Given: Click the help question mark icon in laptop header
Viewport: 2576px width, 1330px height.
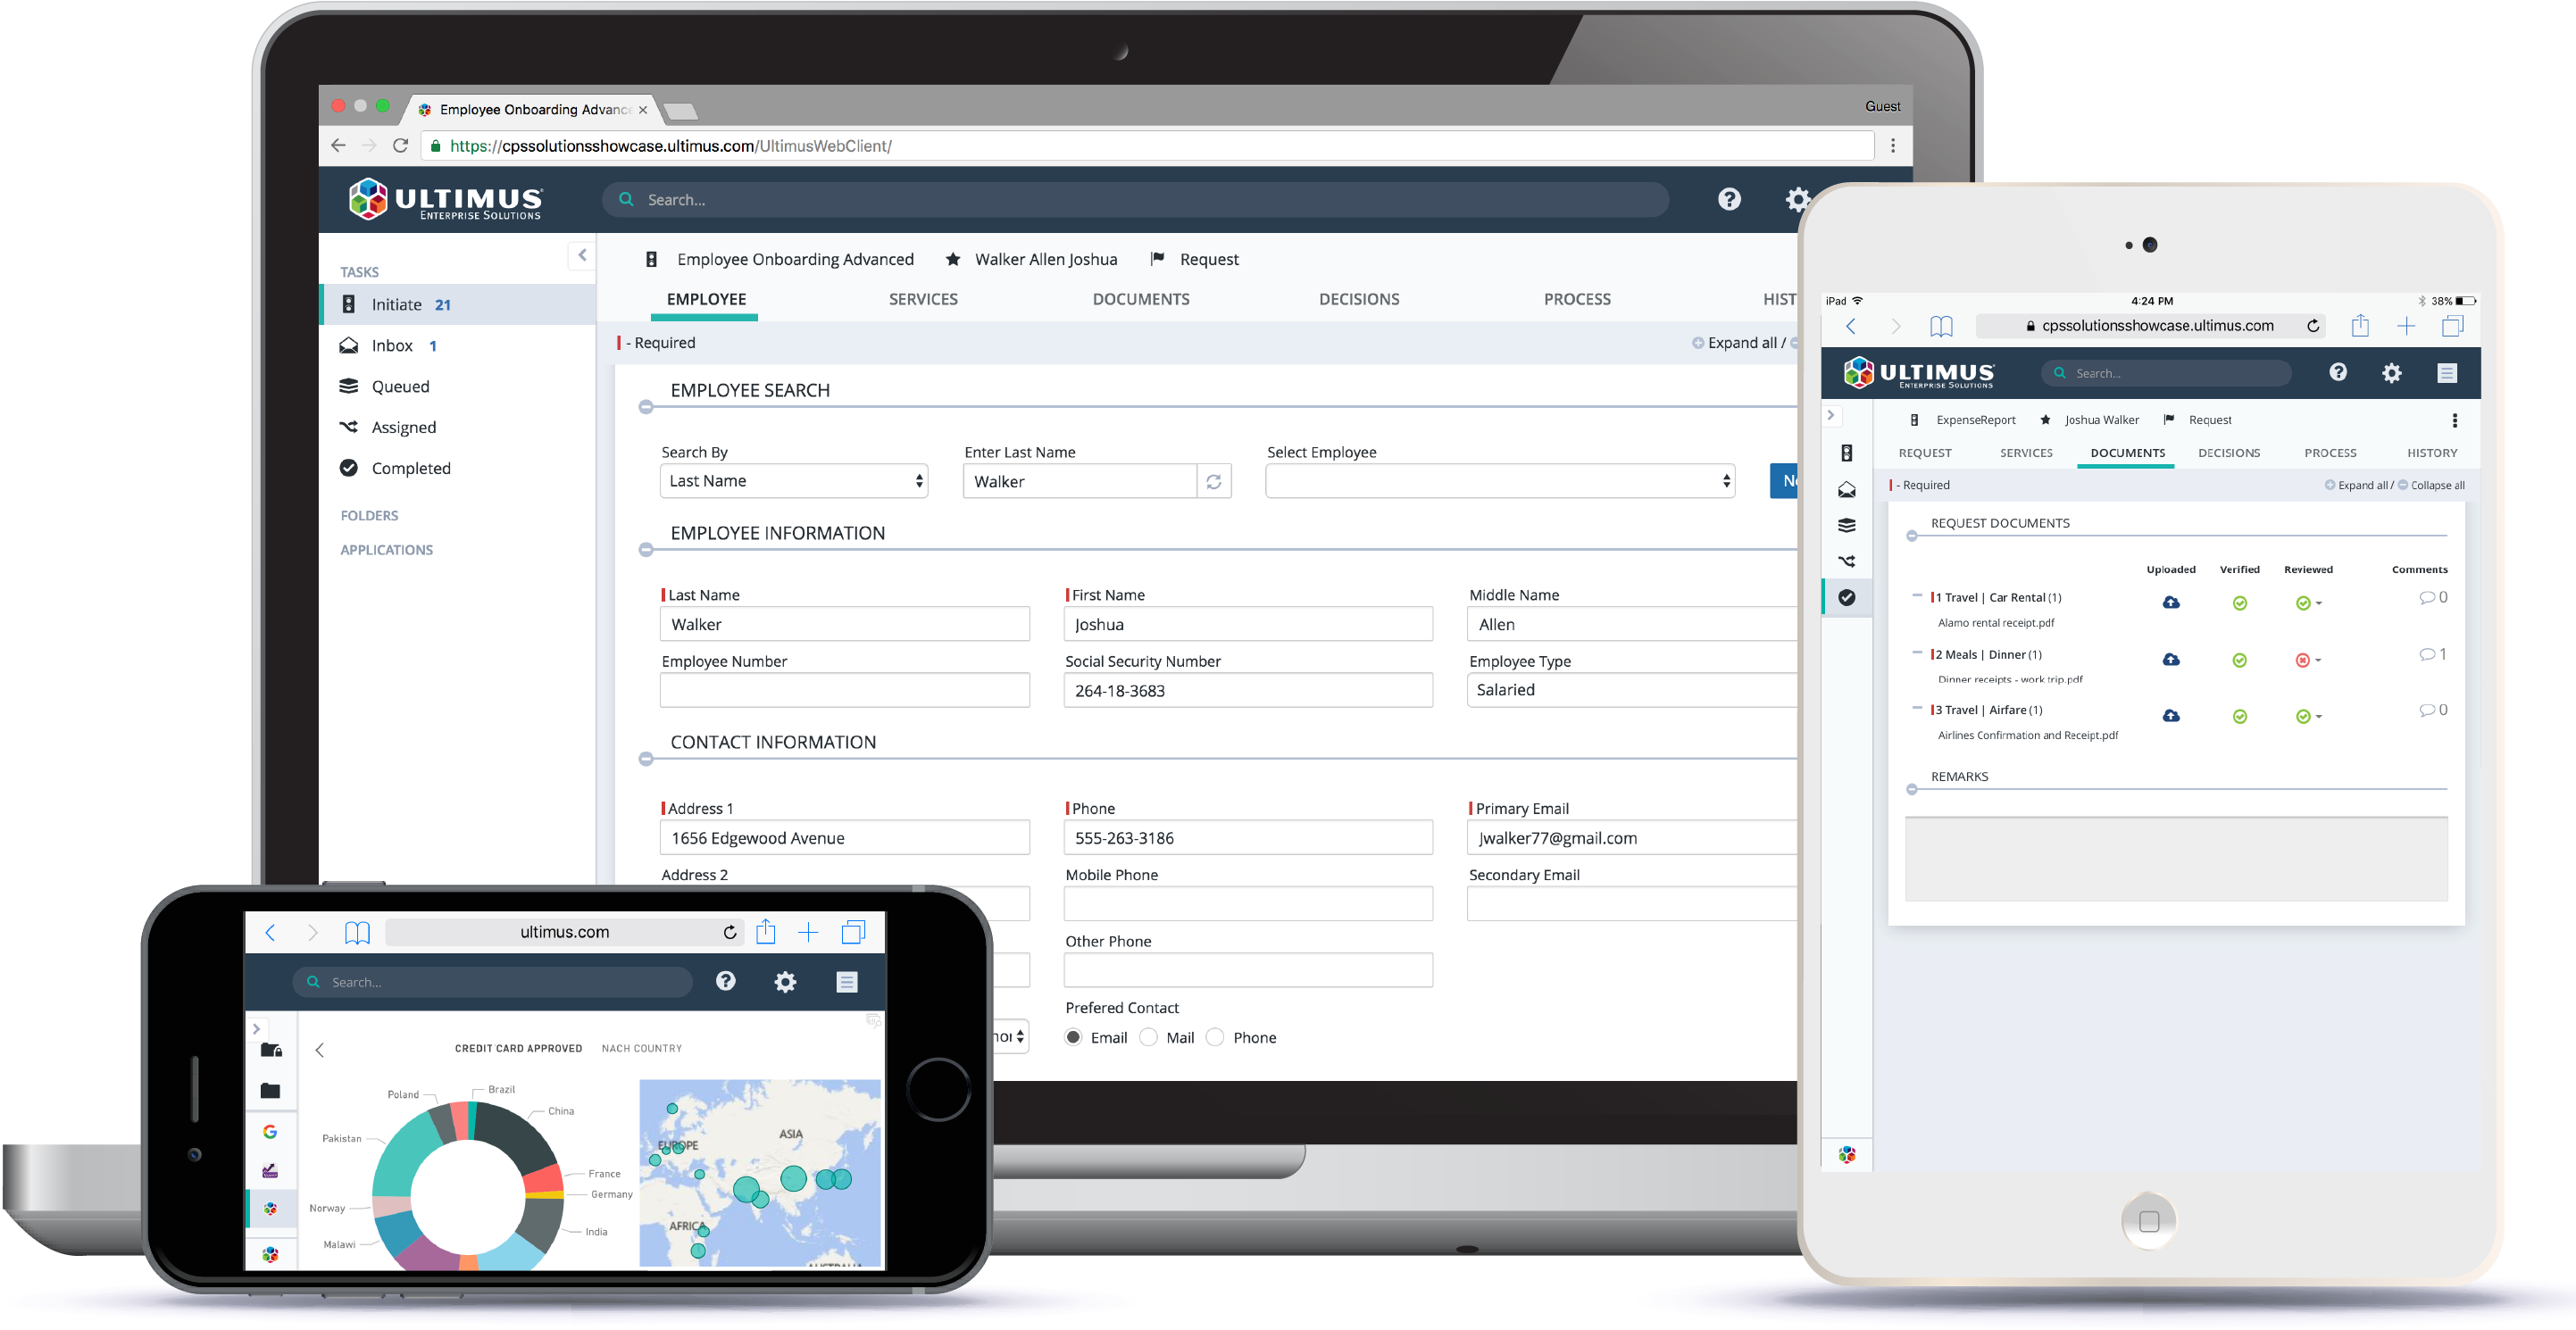Looking at the screenshot, I should (1729, 199).
